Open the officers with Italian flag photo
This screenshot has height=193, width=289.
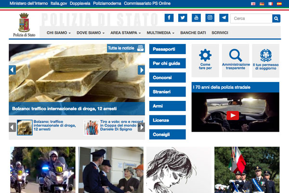point(247,170)
